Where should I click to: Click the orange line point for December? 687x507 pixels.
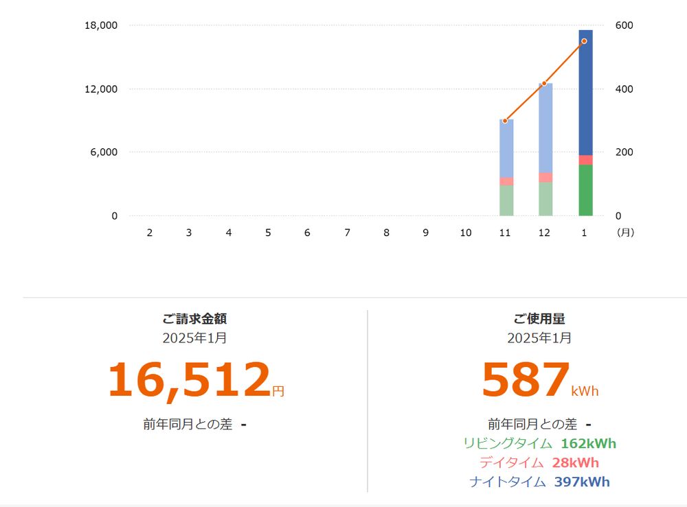544,83
